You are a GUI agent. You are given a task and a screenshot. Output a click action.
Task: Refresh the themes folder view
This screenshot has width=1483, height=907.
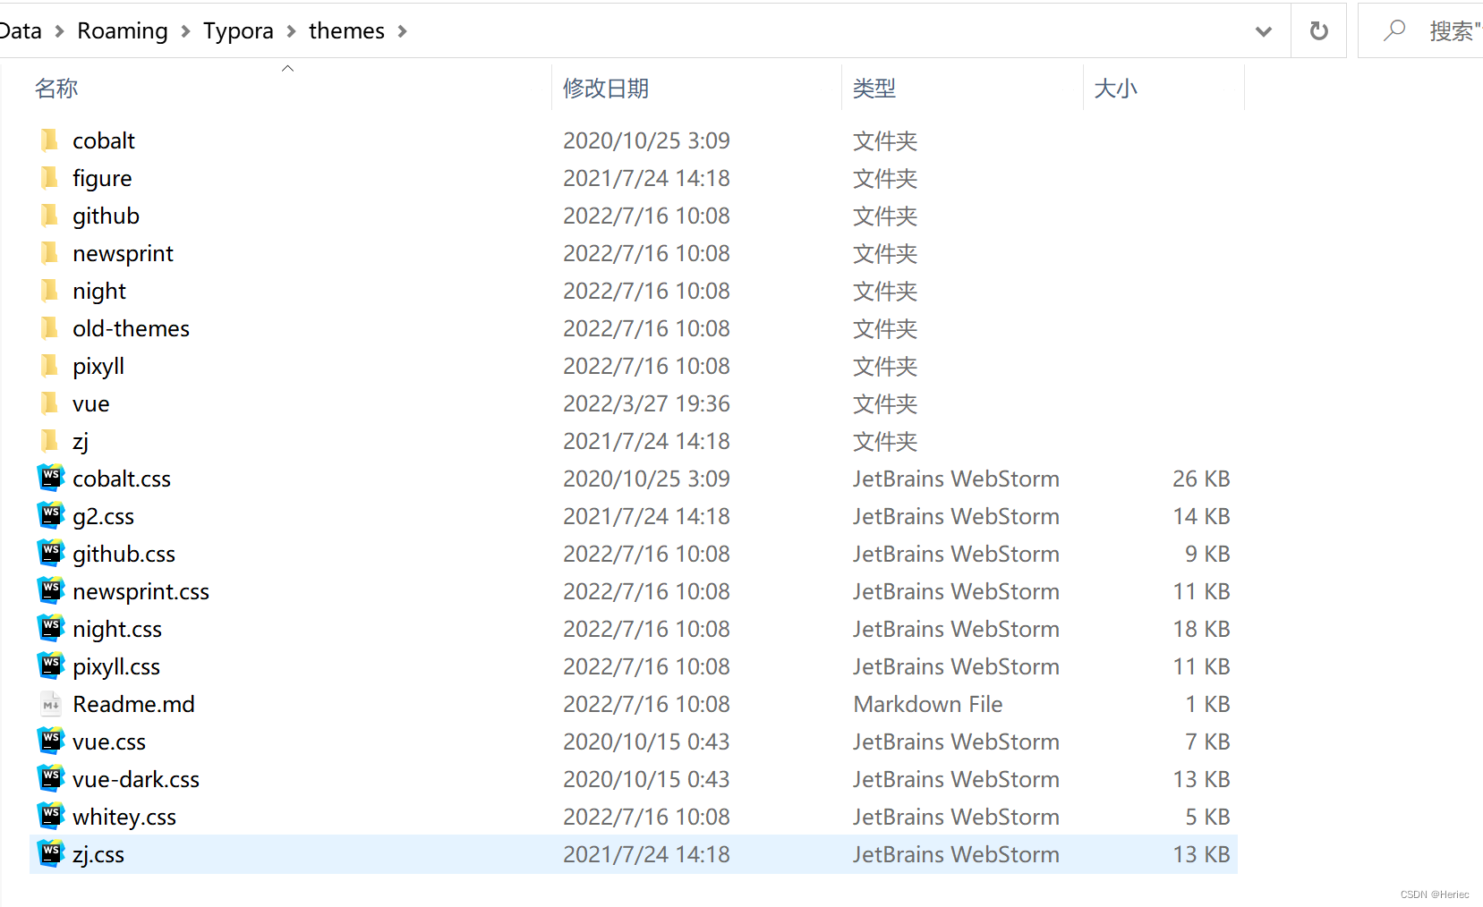click(x=1318, y=31)
